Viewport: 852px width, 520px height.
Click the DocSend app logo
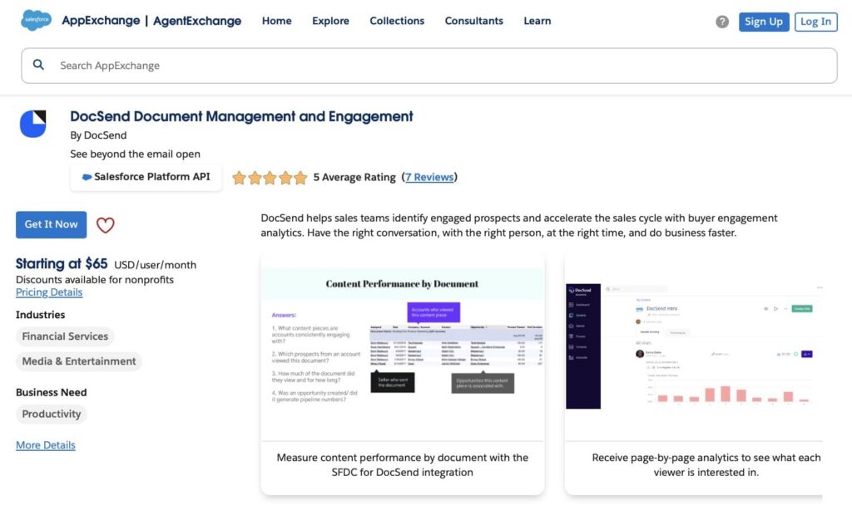(x=33, y=124)
